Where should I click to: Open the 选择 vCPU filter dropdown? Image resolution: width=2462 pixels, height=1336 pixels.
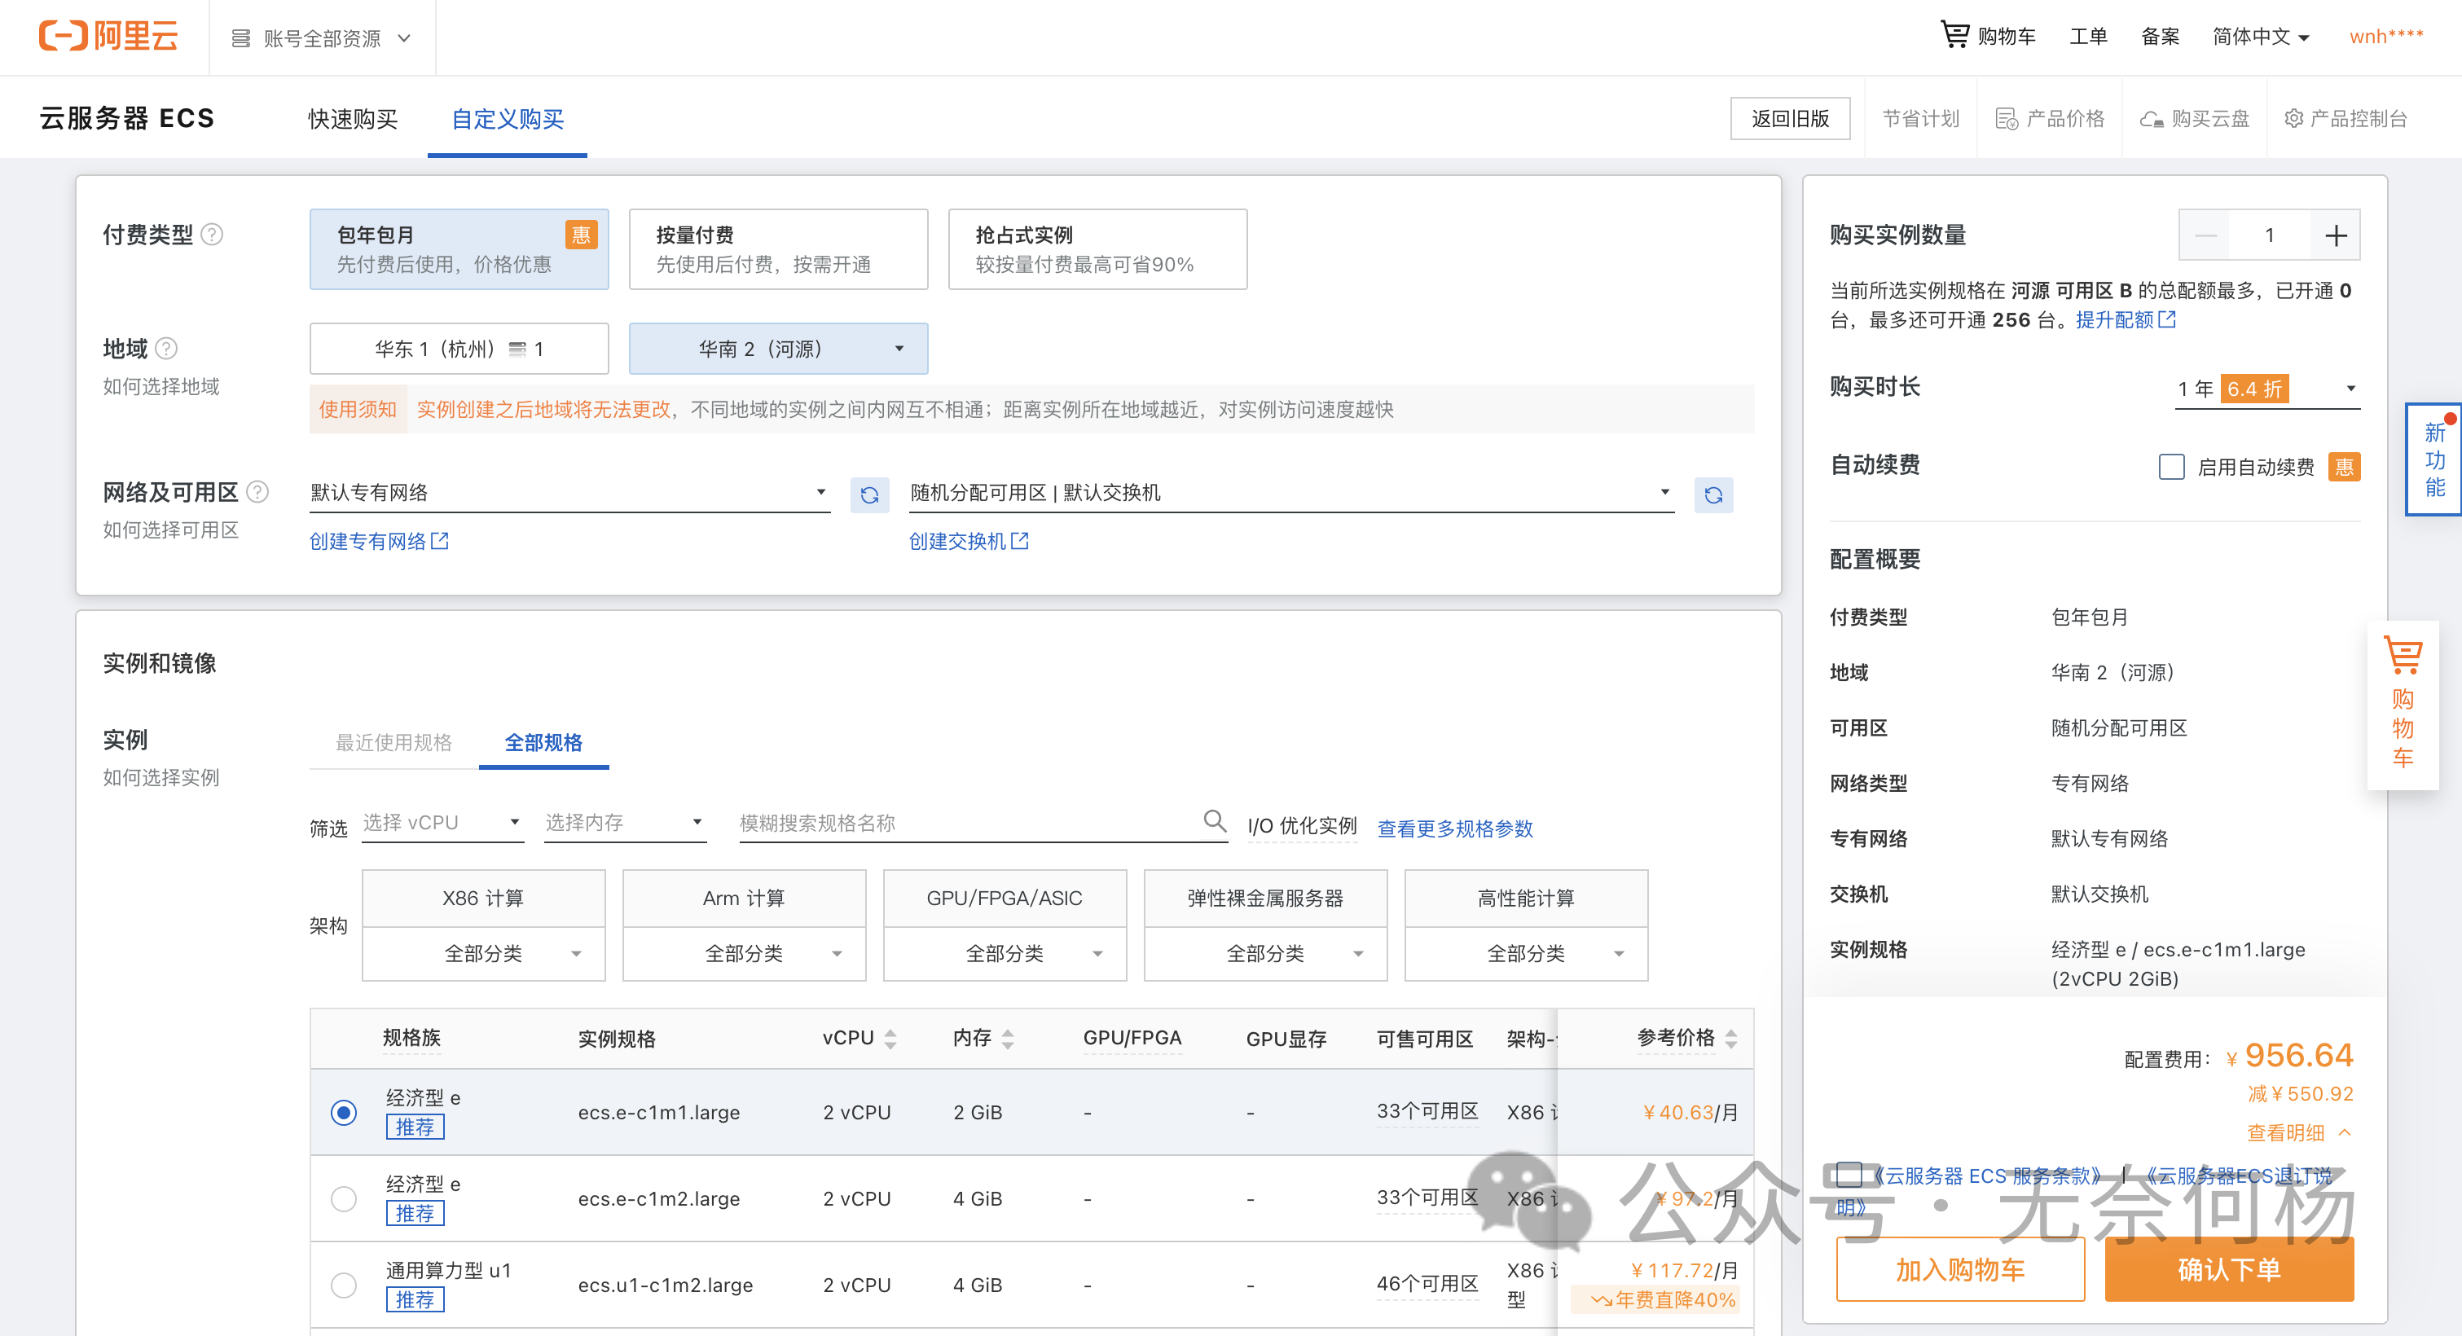click(x=442, y=823)
